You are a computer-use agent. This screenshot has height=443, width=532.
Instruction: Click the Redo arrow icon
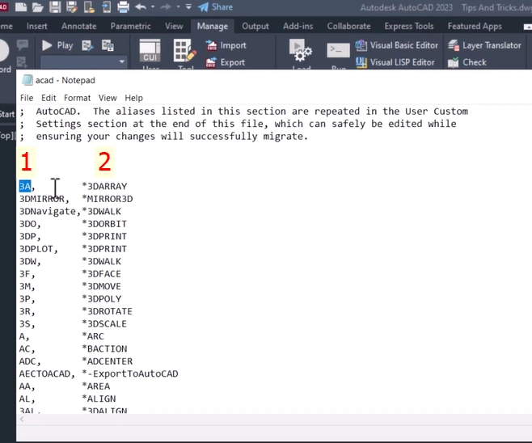(x=166, y=6)
